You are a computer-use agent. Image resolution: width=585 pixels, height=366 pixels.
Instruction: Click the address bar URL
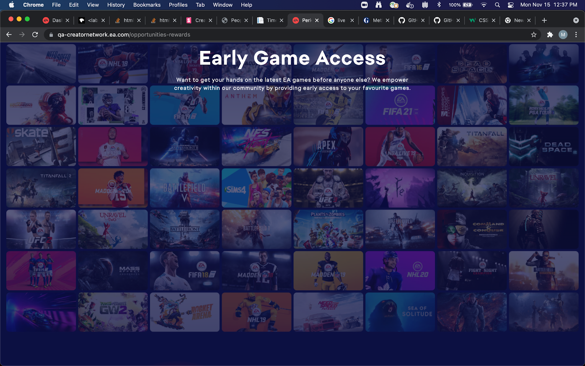pos(124,35)
